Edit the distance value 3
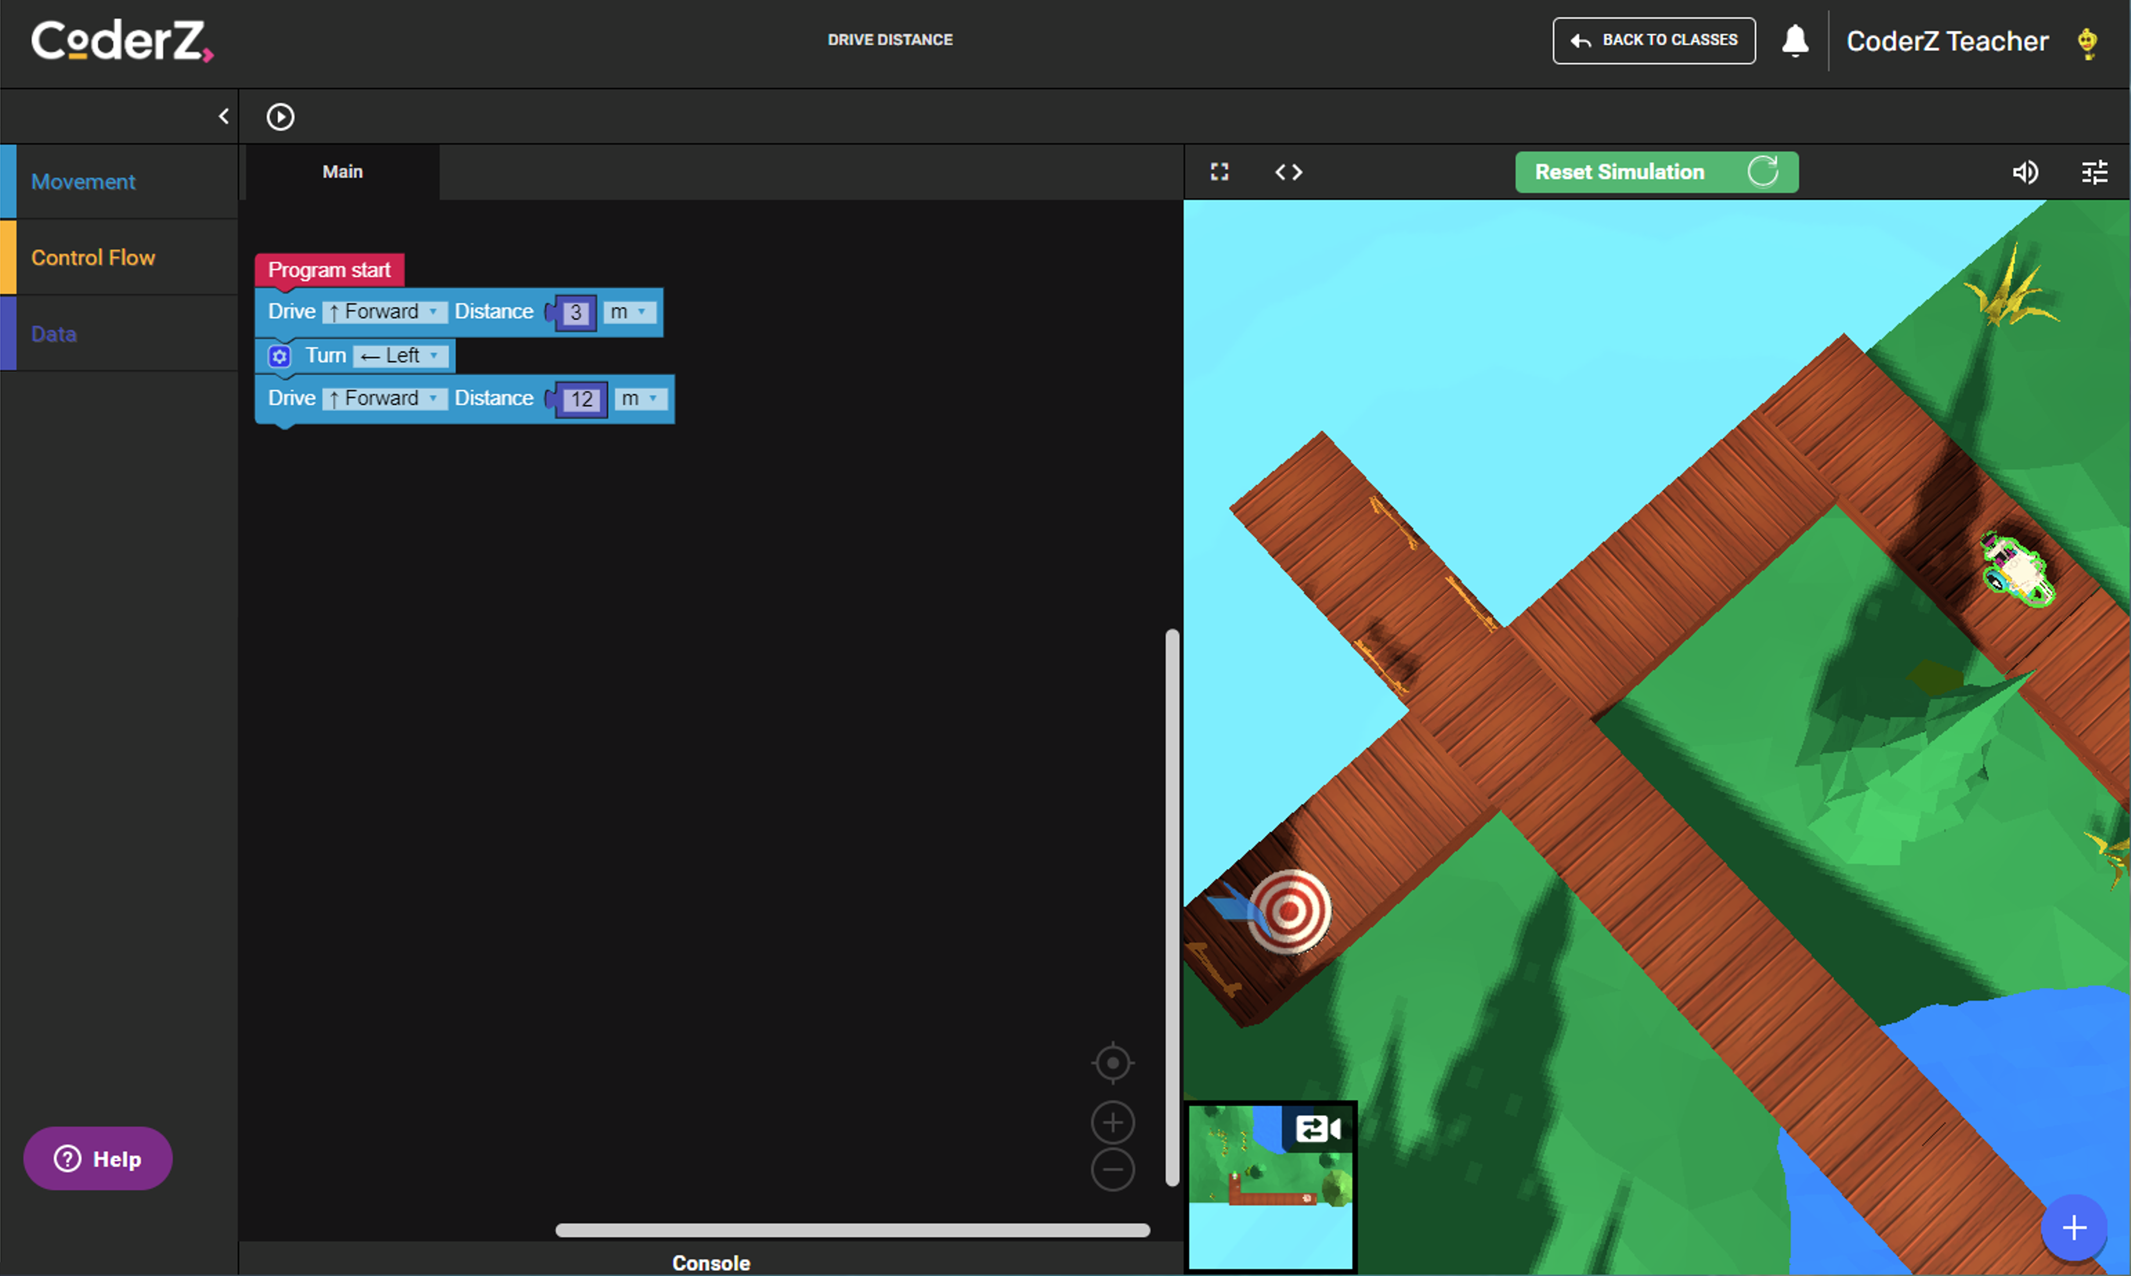2131x1276 pixels. point(576,312)
